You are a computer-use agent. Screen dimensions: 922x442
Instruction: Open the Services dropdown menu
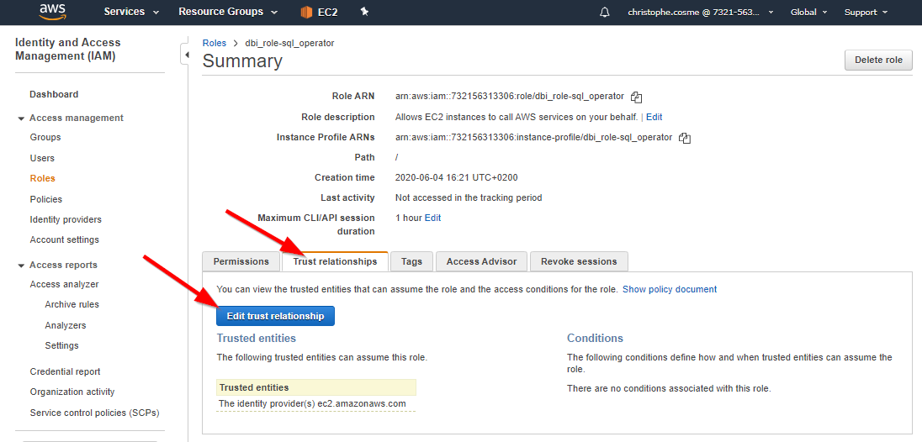click(131, 12)
